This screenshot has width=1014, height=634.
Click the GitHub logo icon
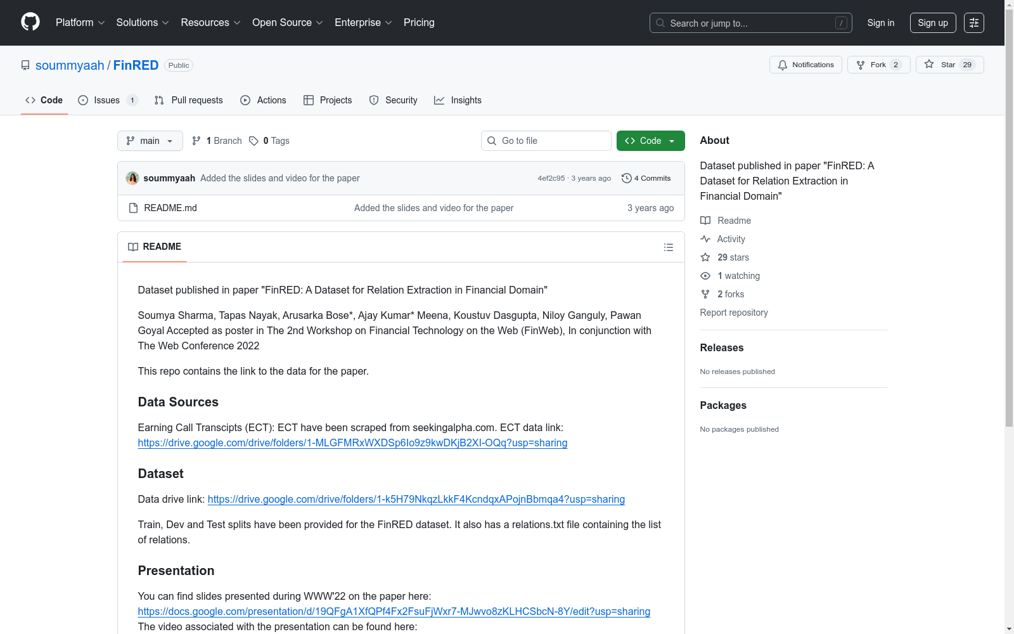point(30,22)
